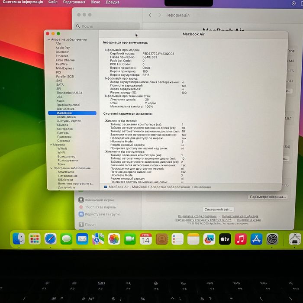Select Сховище in sidebar

point(64,141)
